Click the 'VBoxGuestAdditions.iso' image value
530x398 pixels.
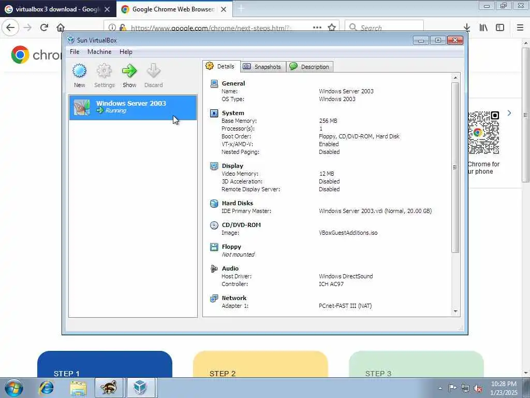click(x=348, y=233)
